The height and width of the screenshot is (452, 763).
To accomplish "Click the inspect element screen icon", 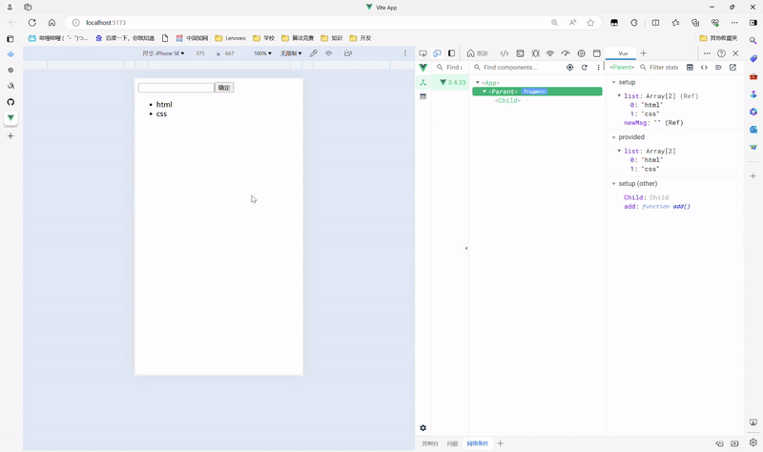I will 423,53.
